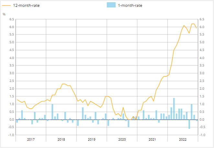The width and height of the screenshot is (214, 148).
Task: Select the 2020 year label
Action: click(122, 139)
